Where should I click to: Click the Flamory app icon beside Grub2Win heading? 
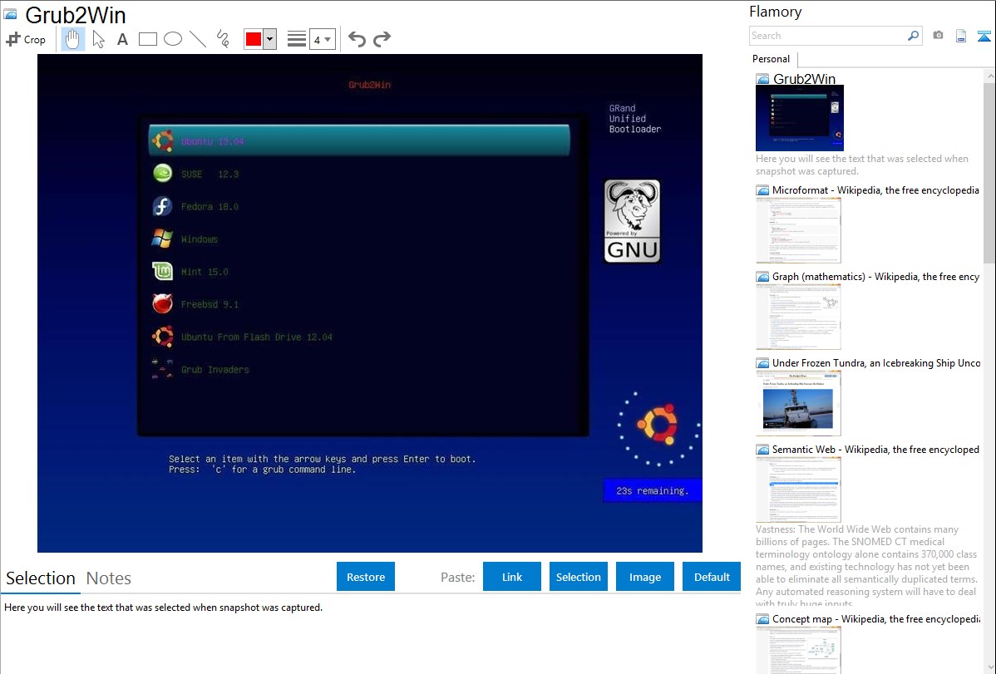pyautogui.click(x=10, y=14)
